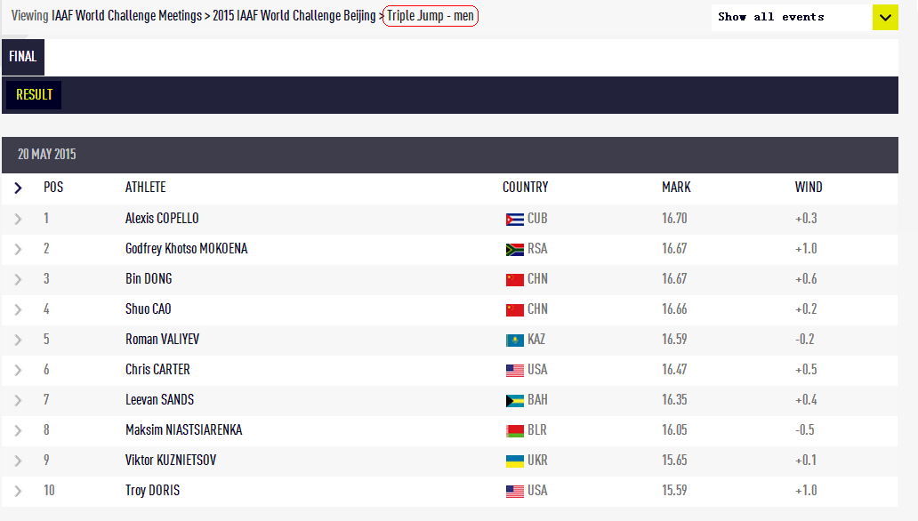
Task: Open athlete Roman VALIYEV profile
Action: click(x=162, y=340)
